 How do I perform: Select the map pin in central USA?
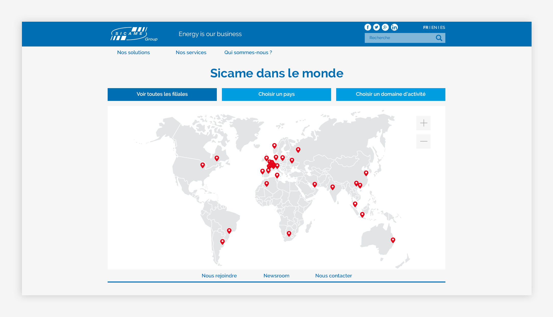coord(203,165)
